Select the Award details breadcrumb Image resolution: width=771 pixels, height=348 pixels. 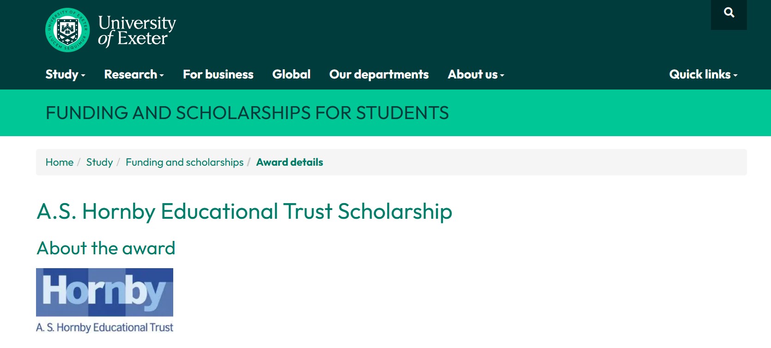tap(290, 162)
